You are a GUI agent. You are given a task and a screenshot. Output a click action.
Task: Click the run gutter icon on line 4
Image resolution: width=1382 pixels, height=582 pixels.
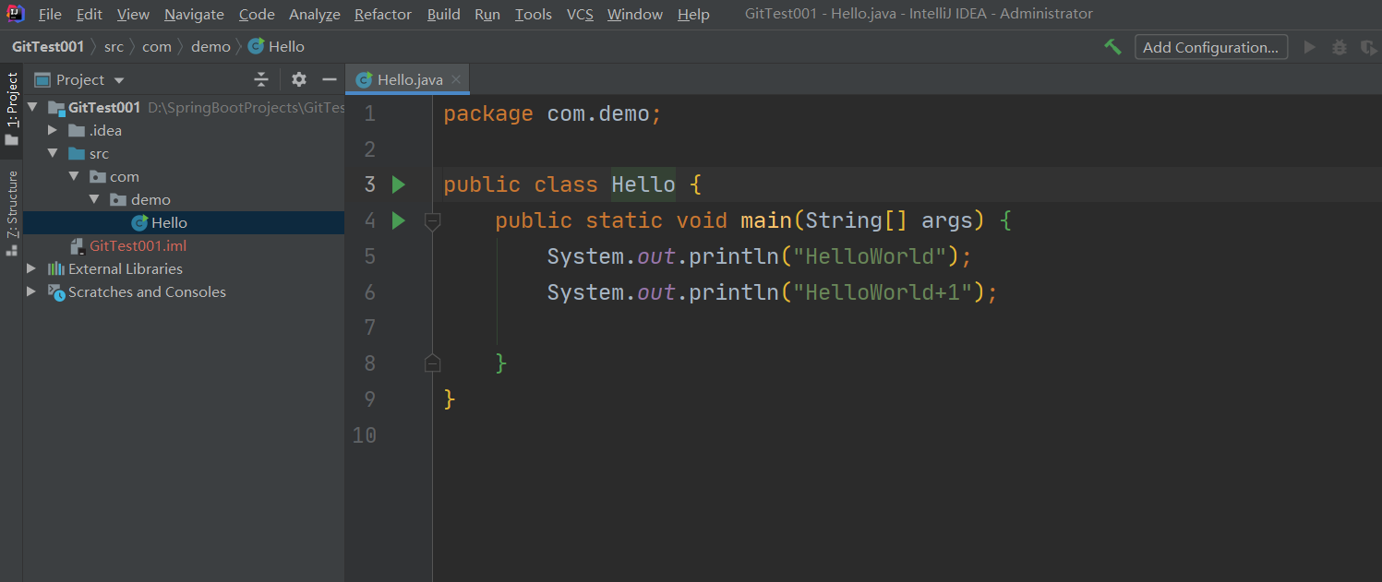point(398,220)
